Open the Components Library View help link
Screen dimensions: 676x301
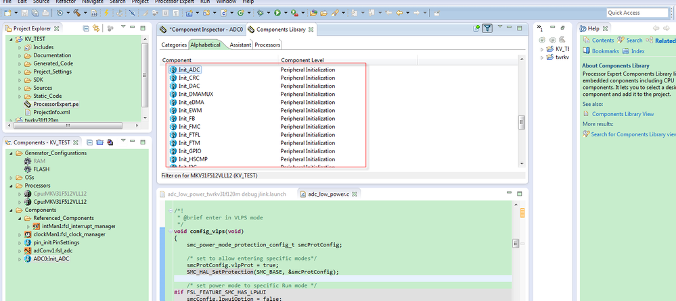pos(623,114)
